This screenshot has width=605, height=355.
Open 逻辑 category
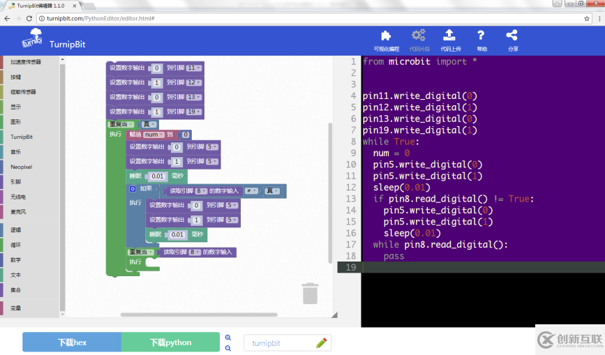click(x=16, y=229)
